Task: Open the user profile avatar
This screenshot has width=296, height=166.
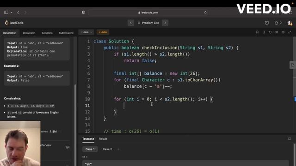Action: [x=290, y=23]
